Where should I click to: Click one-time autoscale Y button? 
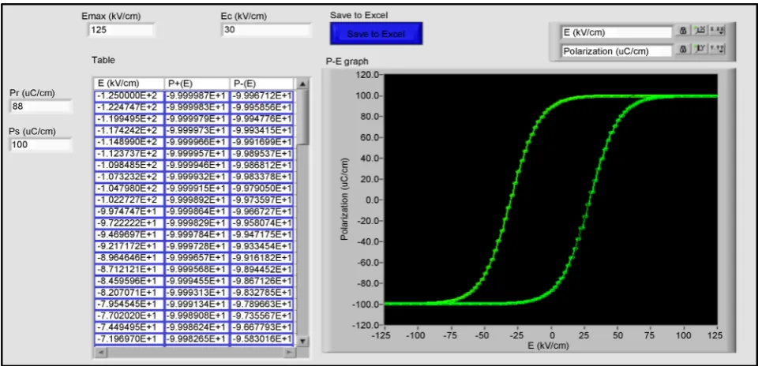point(700,49)
